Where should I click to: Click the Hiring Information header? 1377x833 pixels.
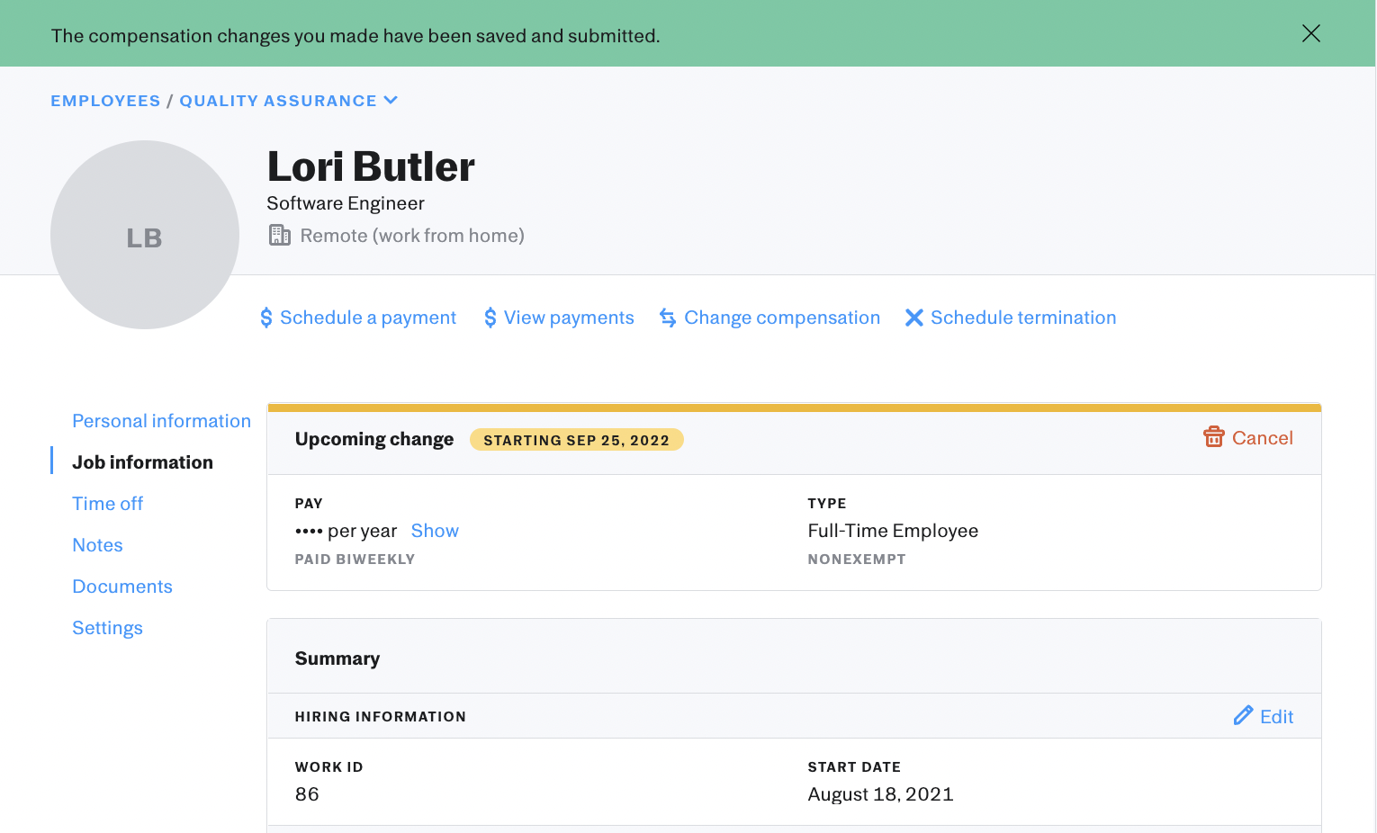pyautogui.click(x=381, y=717)
